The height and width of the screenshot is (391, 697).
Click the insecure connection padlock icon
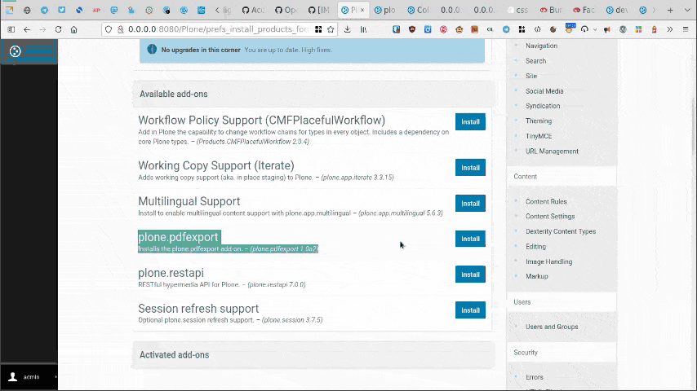click(x=120, y=29)
